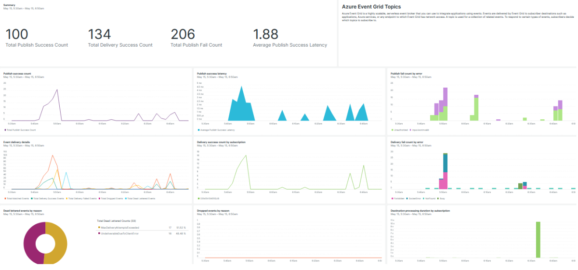Toggle Total Dropped Events legend entry
The height and width of the screenshot is (270, 578).
point(112,198)
